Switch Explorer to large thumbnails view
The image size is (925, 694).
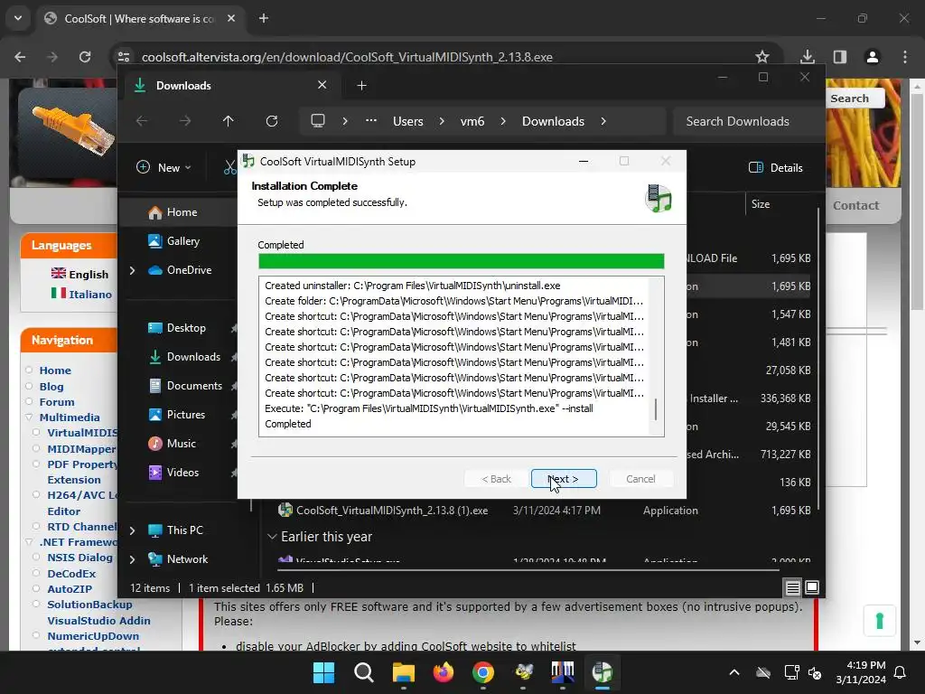812,587
